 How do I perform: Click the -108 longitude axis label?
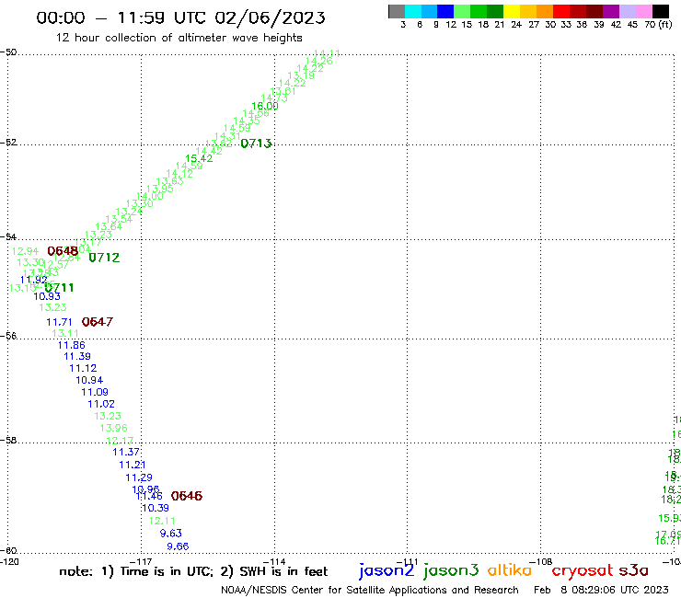tap(541, 561)
